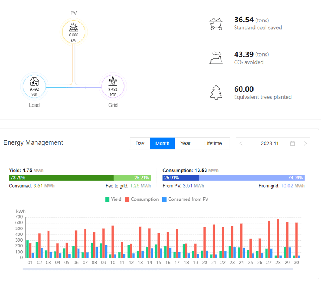Toggle the Consumption legend series
Screen dimensions: 321x281
[142, 199]
